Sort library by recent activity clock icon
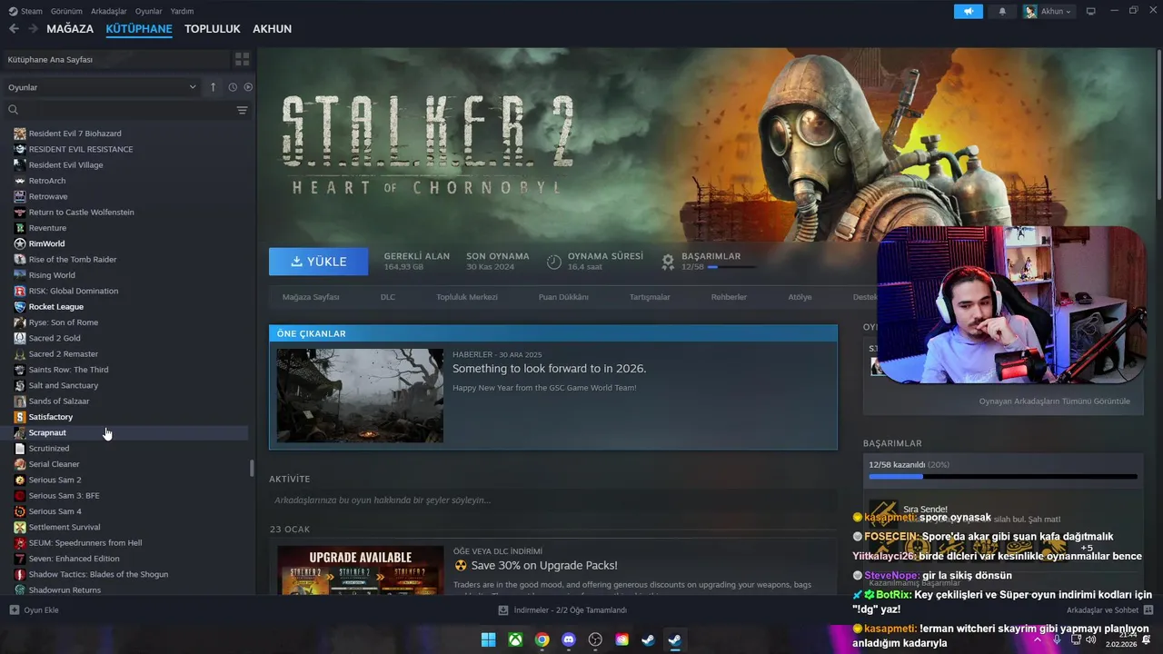The height and width of the screenshot is (654, 1163). click(x=233, y=87)
